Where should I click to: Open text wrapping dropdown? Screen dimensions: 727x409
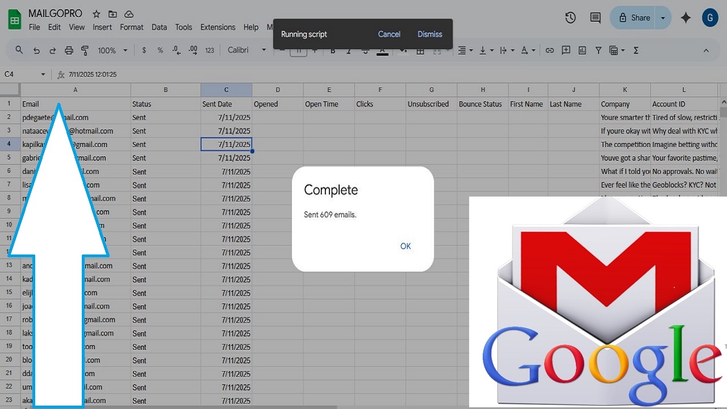(x=507, y=51)
